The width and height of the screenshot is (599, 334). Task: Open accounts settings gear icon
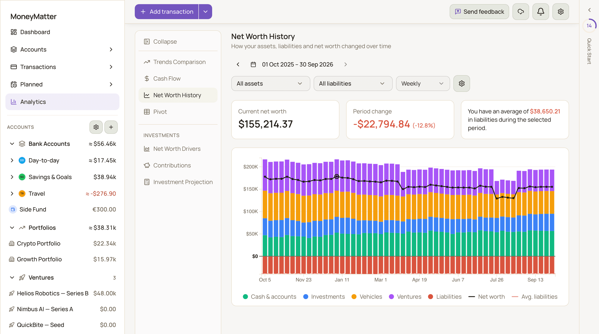96,127
